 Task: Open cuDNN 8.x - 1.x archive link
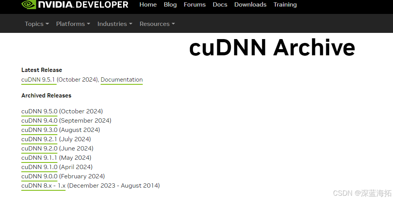pyautogui.click(x=43, y=185)
